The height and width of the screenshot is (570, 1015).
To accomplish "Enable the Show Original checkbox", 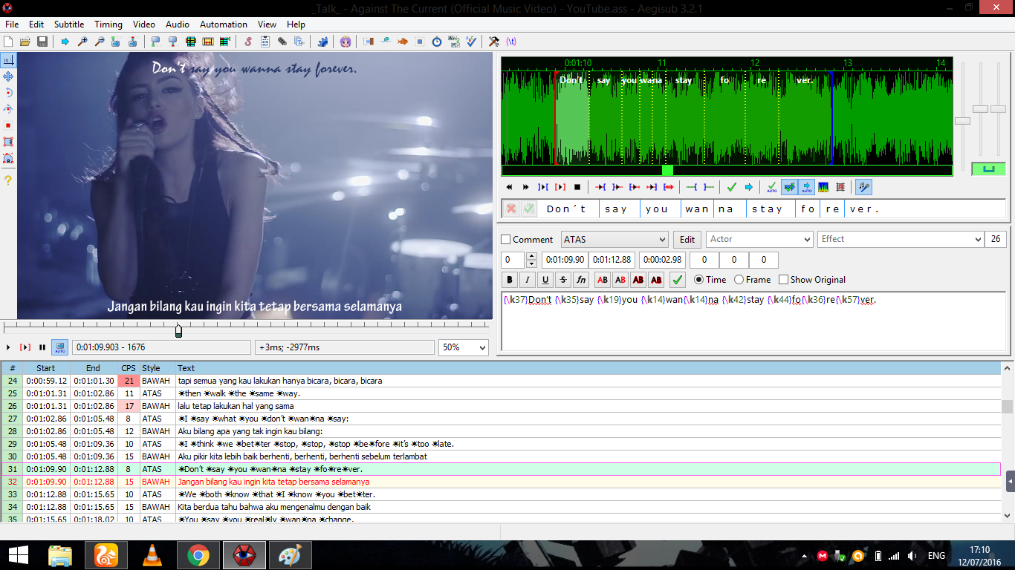I will [783, 280].
